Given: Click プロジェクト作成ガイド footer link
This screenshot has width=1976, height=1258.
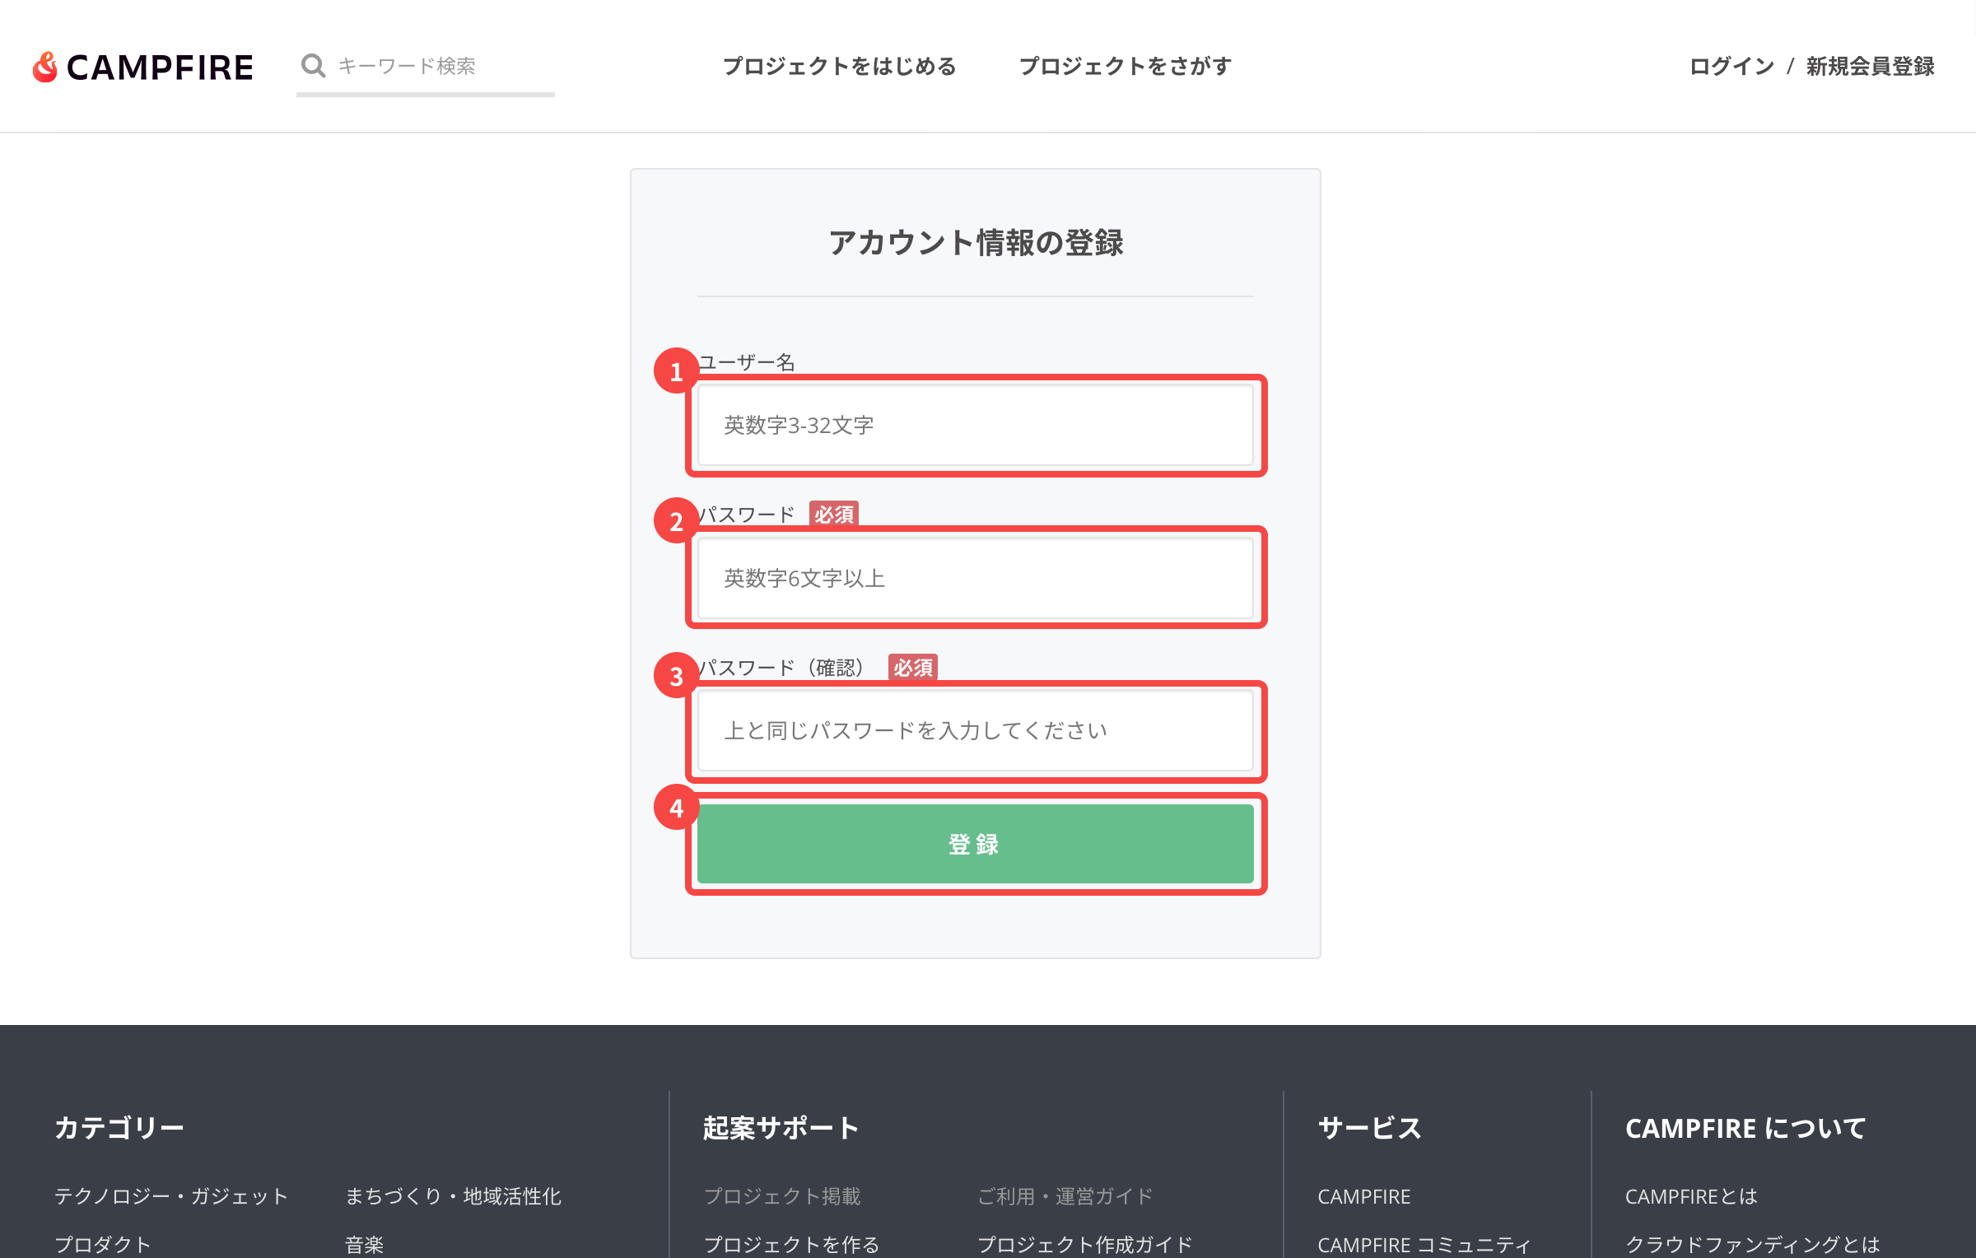Looking at the screenshot, I should [1084, 1244].
